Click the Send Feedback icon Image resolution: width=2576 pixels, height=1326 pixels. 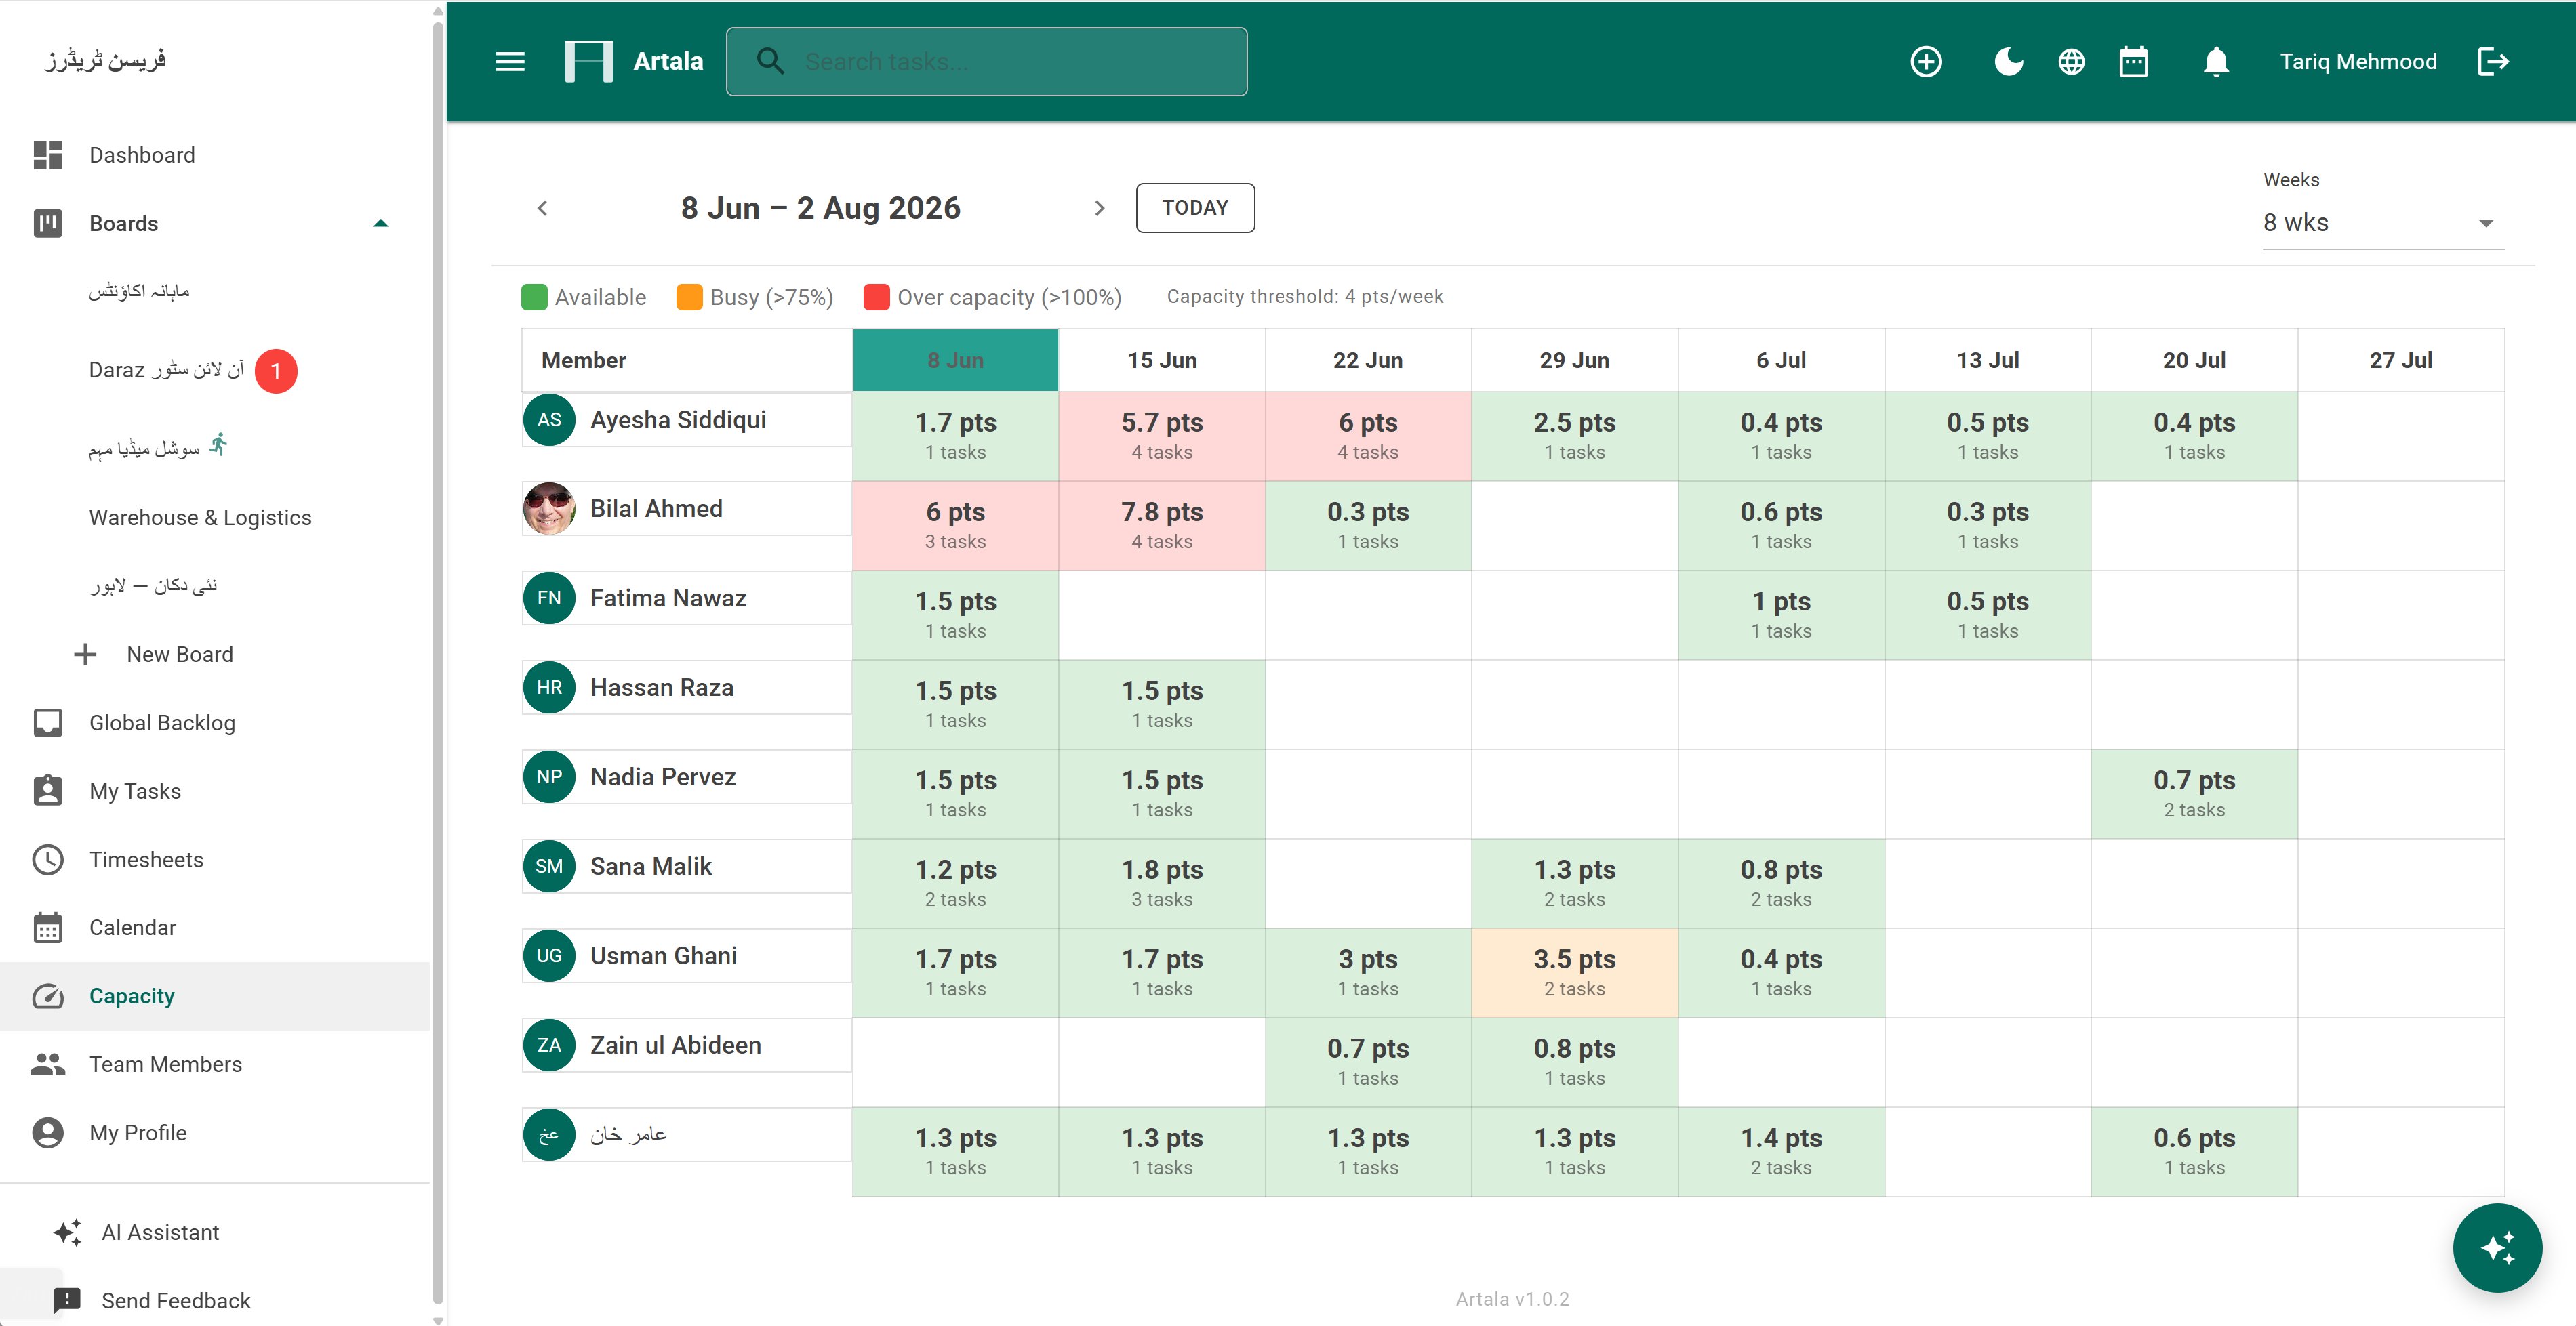(x=67, y=1300)
